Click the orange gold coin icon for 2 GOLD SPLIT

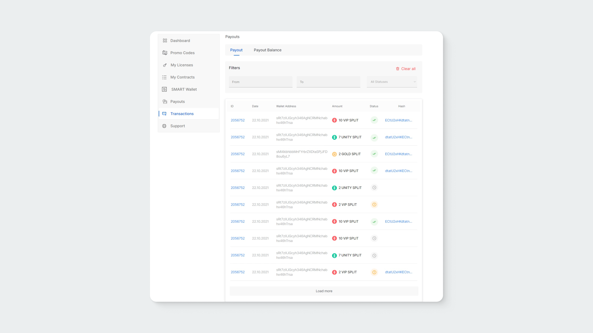click(x=334, y=154)
